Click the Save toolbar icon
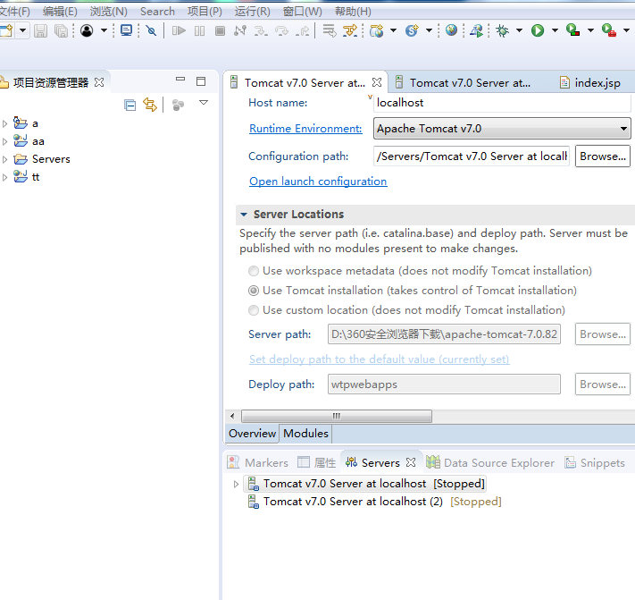Screen dimensions: 635x600 point(40,30)
